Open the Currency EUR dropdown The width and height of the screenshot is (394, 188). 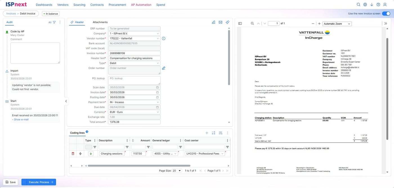click(x=134, y=112)
